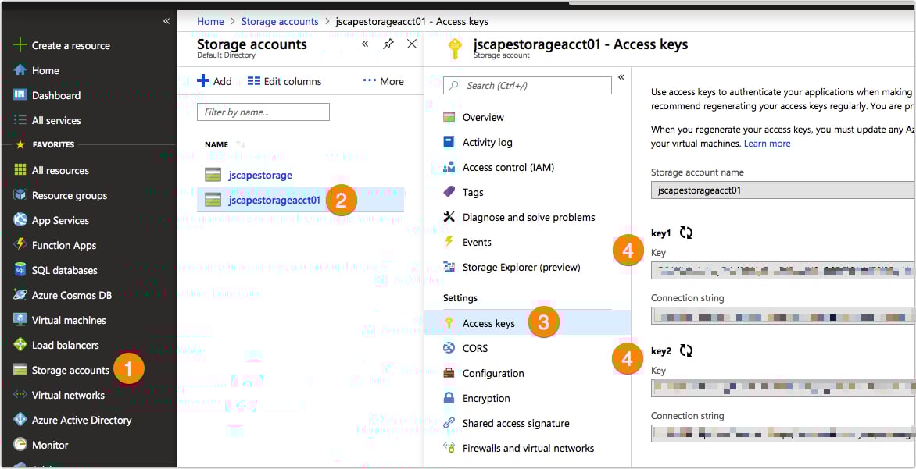
Task: Open the More options menu
Action: coord(383,80)
